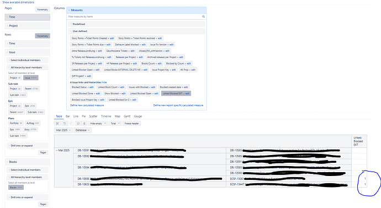Open the Total dropdown
The height and width of the screenshot is (208, 381).
pyautogui.click(x=115, y=124)
